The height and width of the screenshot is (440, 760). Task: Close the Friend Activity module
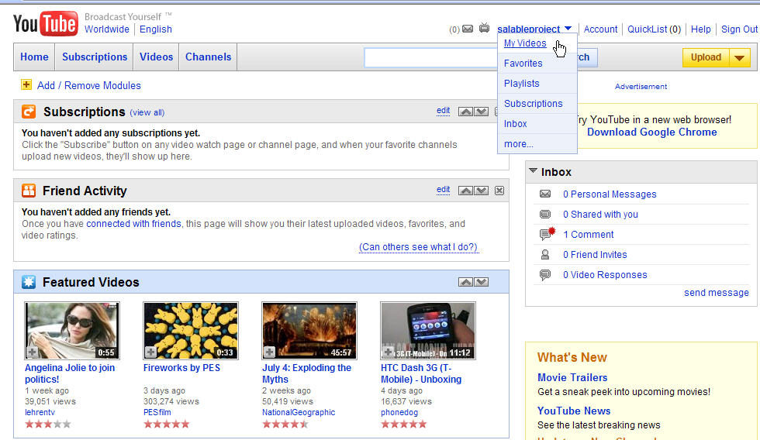click(499, 191)
